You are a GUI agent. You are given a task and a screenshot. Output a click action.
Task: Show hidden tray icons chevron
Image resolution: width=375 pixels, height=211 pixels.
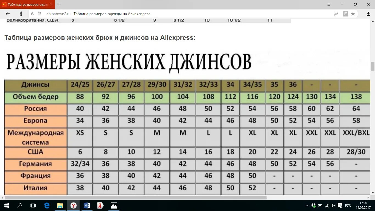tap(307, 206)
